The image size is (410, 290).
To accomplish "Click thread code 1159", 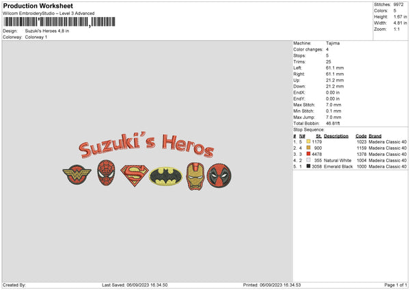I will click(x=361, y=148).
